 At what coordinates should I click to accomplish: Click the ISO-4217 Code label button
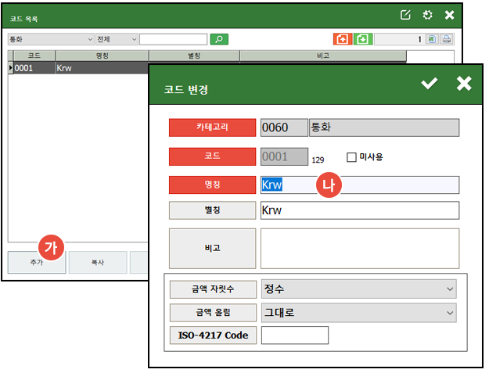point(213,335)
